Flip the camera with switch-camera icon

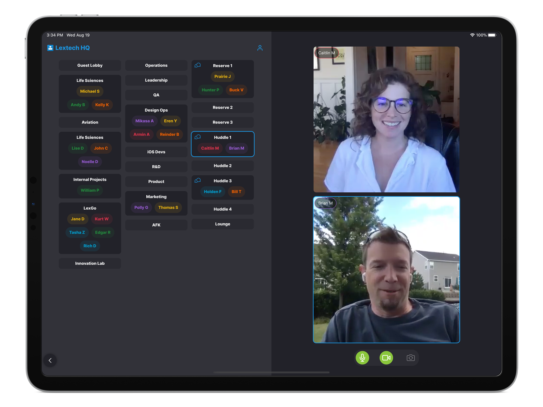[x=410, y=358]
